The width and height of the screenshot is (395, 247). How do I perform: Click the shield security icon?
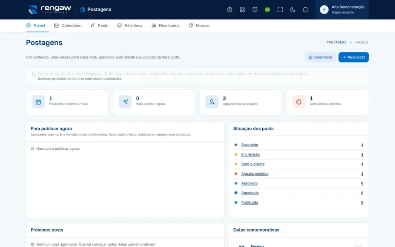click(255, 10)
